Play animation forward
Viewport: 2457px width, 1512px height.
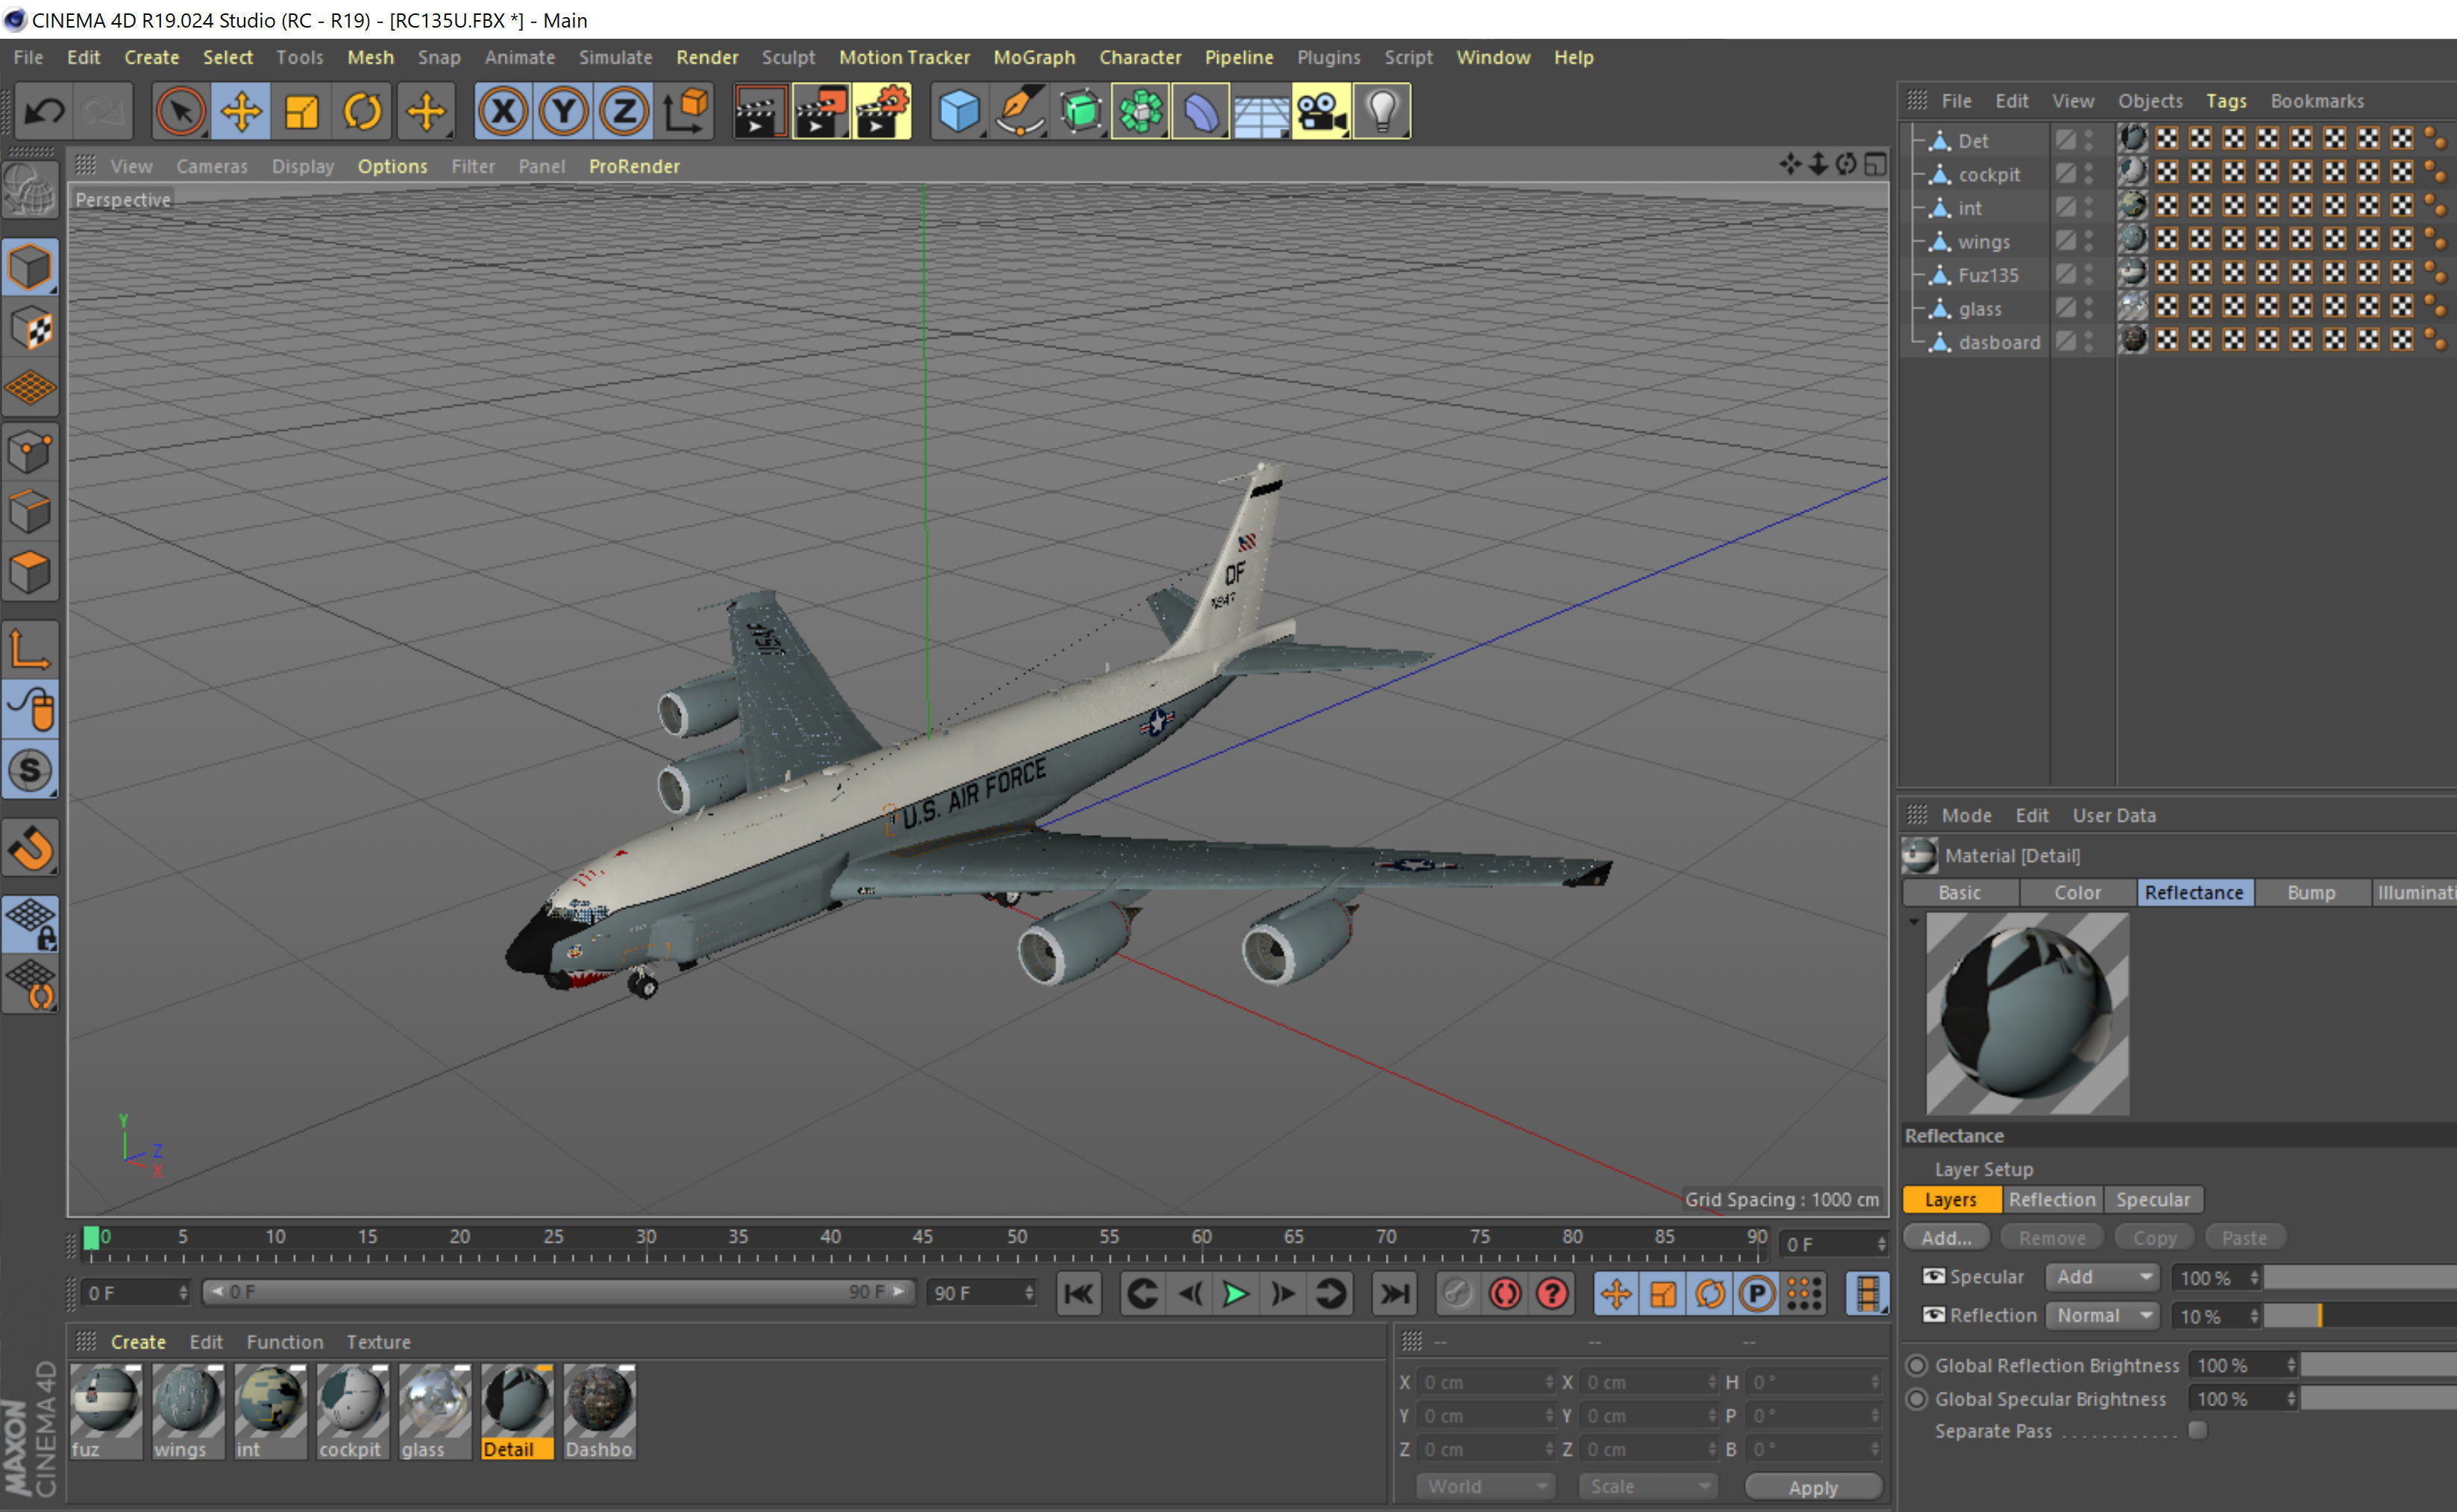tap(1235, 1294)
